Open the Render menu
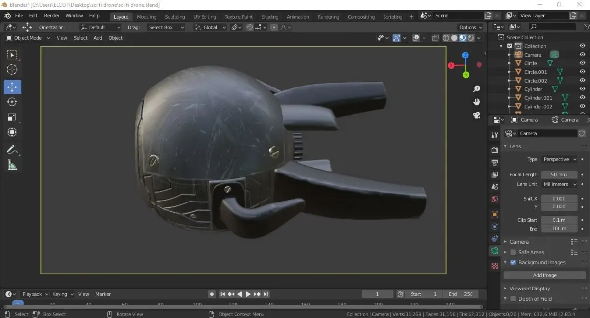Screen dimensions: 590x318 coord(51,16)
